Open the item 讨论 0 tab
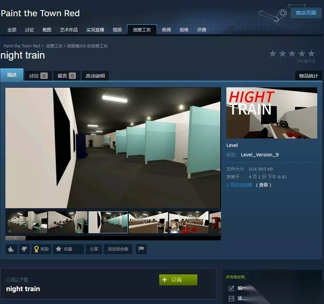This screenshot has width=324, height=304. click(x=38, y=76)
